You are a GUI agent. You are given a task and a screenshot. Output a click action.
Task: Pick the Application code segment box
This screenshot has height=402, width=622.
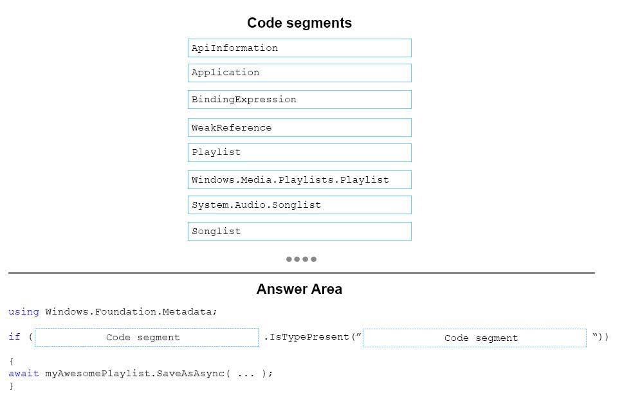[x=300, y=73]
